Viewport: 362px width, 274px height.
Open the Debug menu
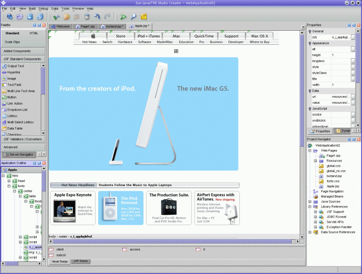(x=43, y=9)
